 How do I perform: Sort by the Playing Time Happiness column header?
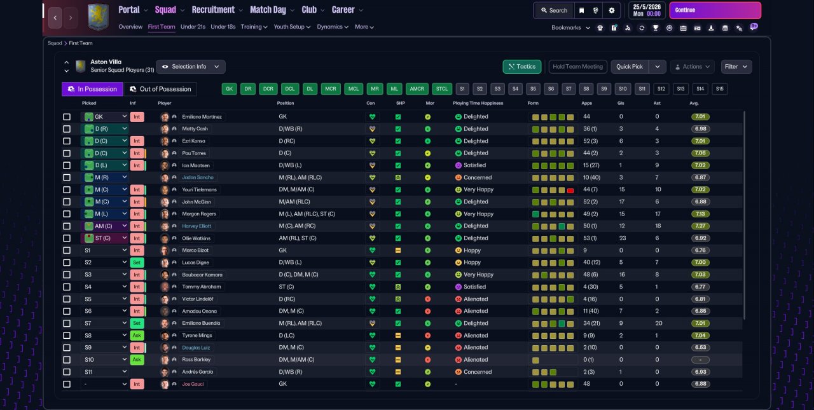click(478, 103)
